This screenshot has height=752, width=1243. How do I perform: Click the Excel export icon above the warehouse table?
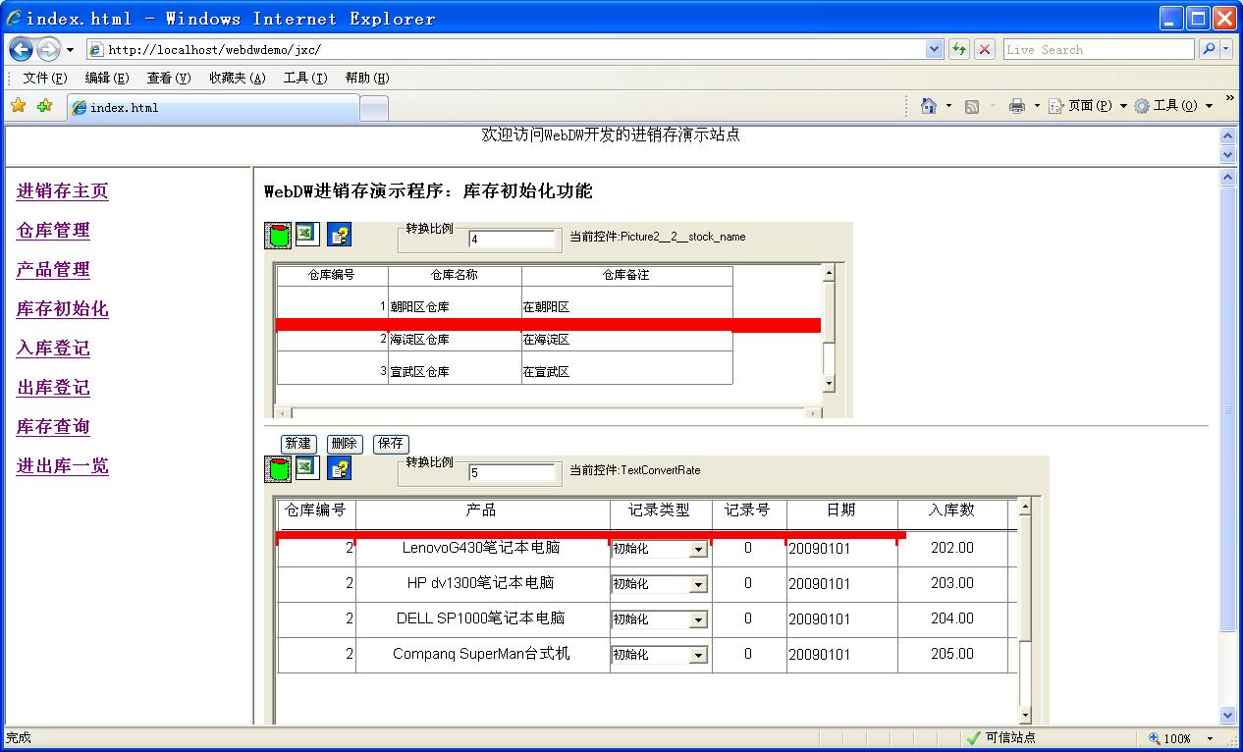[x=307, y=234]
